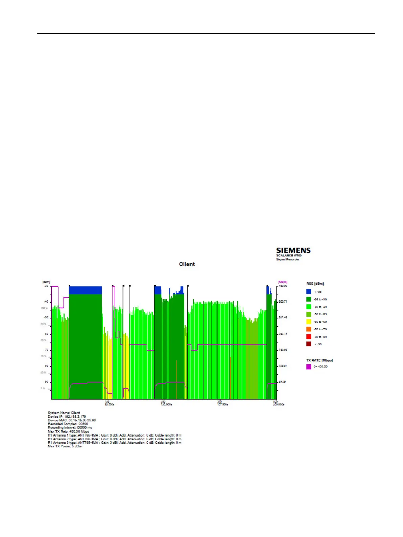
Task: Click the orange '-70 to -79' swatch
Action: (309, 329)
